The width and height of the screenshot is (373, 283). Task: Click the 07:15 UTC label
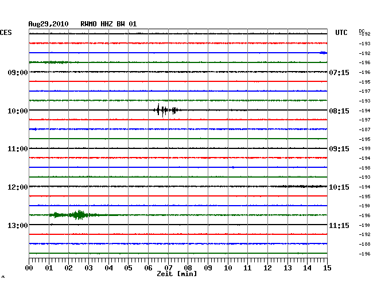(x=339, y=72)
